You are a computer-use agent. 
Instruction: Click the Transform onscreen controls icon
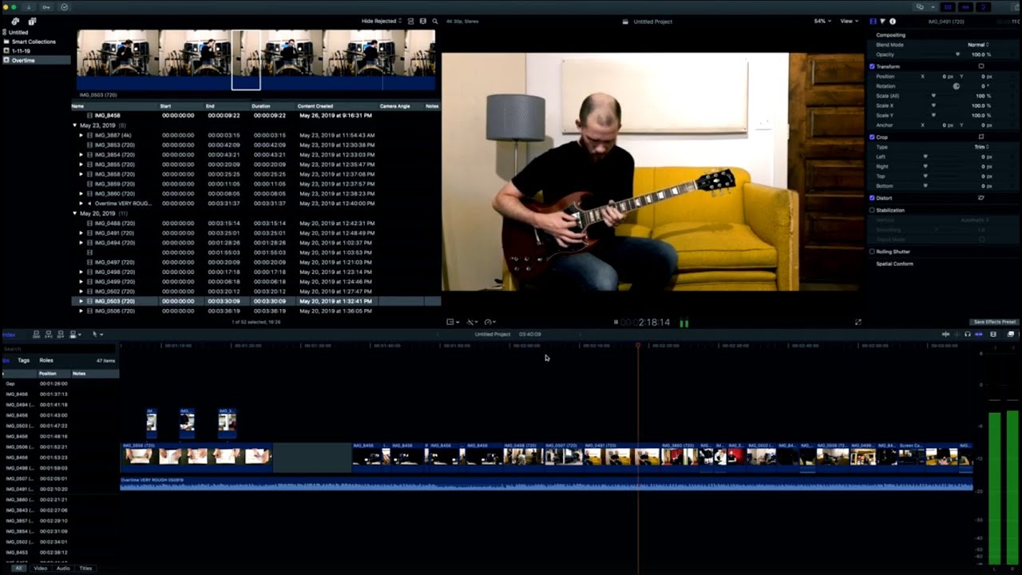[x=981, y=66]
